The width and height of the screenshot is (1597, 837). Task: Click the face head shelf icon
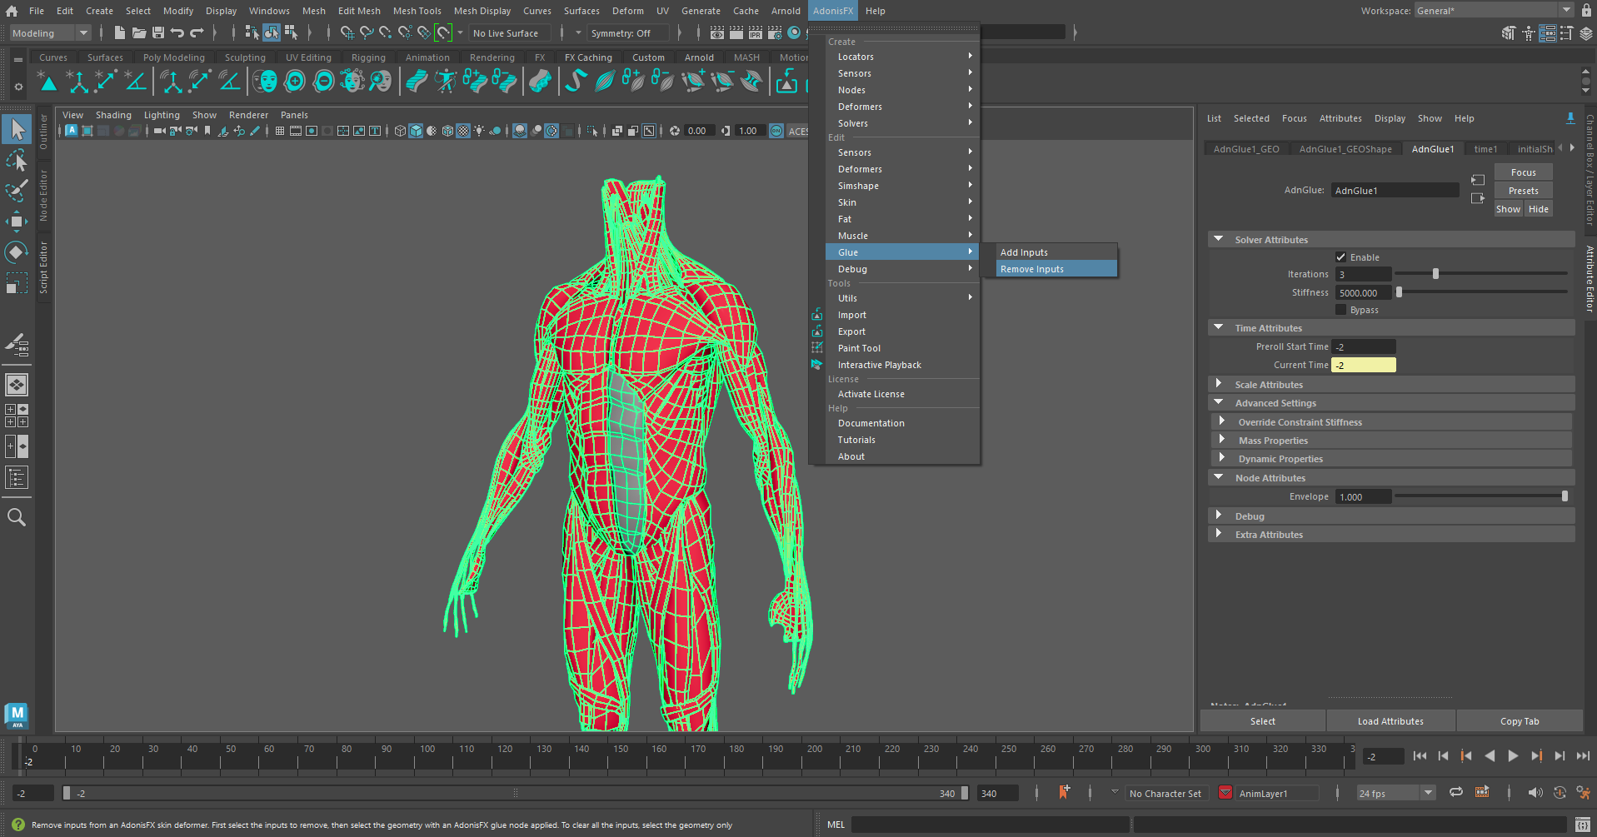click(x=266, y=81)
